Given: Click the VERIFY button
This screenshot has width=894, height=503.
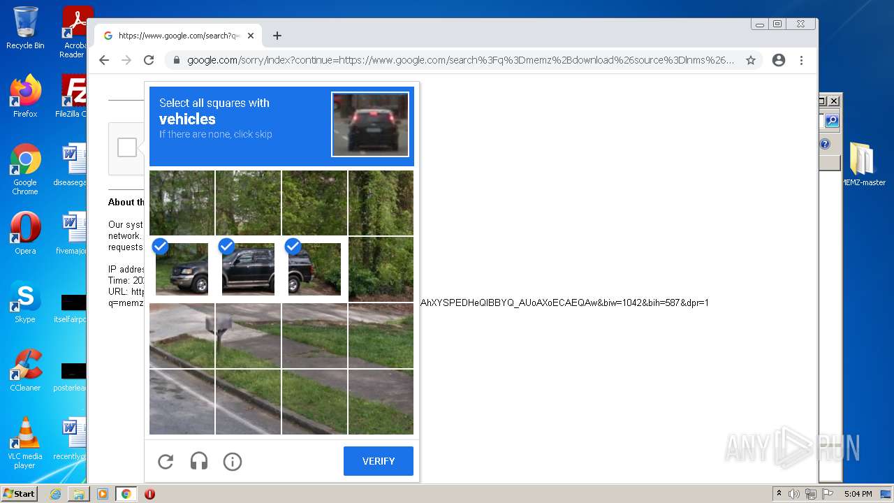Looking at the screenshot, I should [379, 461].
